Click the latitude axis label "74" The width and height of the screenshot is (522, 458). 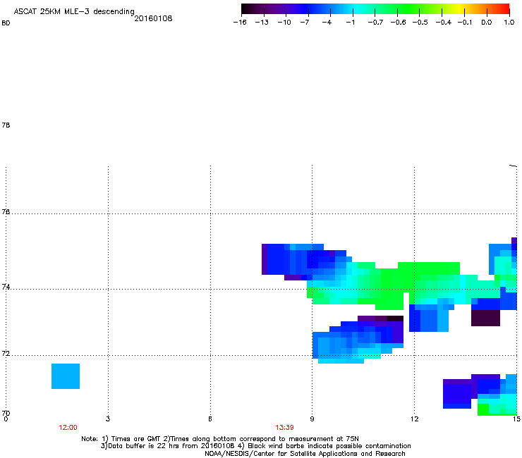pyautogui.click(x=6, y=287)
